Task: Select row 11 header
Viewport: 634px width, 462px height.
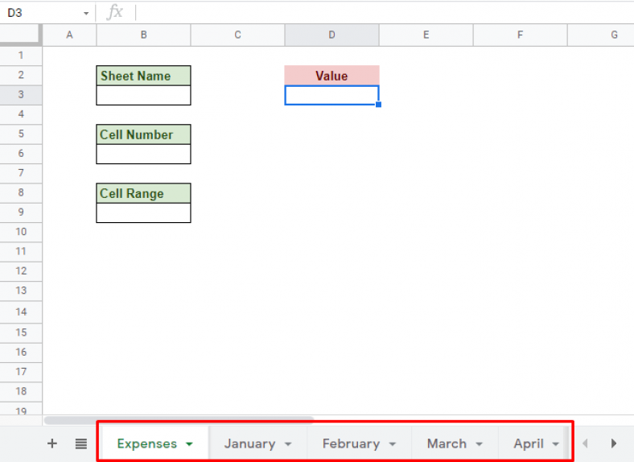Action: [x=21, y=252]
